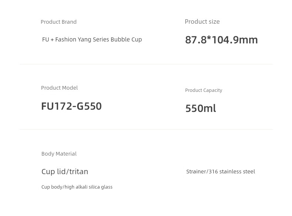This screenshot has width=292, height=216.
Task: Click the word Strainer
Action: (196, 172)
